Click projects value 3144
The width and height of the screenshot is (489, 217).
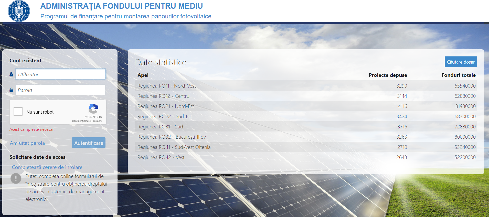tap(402, 96)
